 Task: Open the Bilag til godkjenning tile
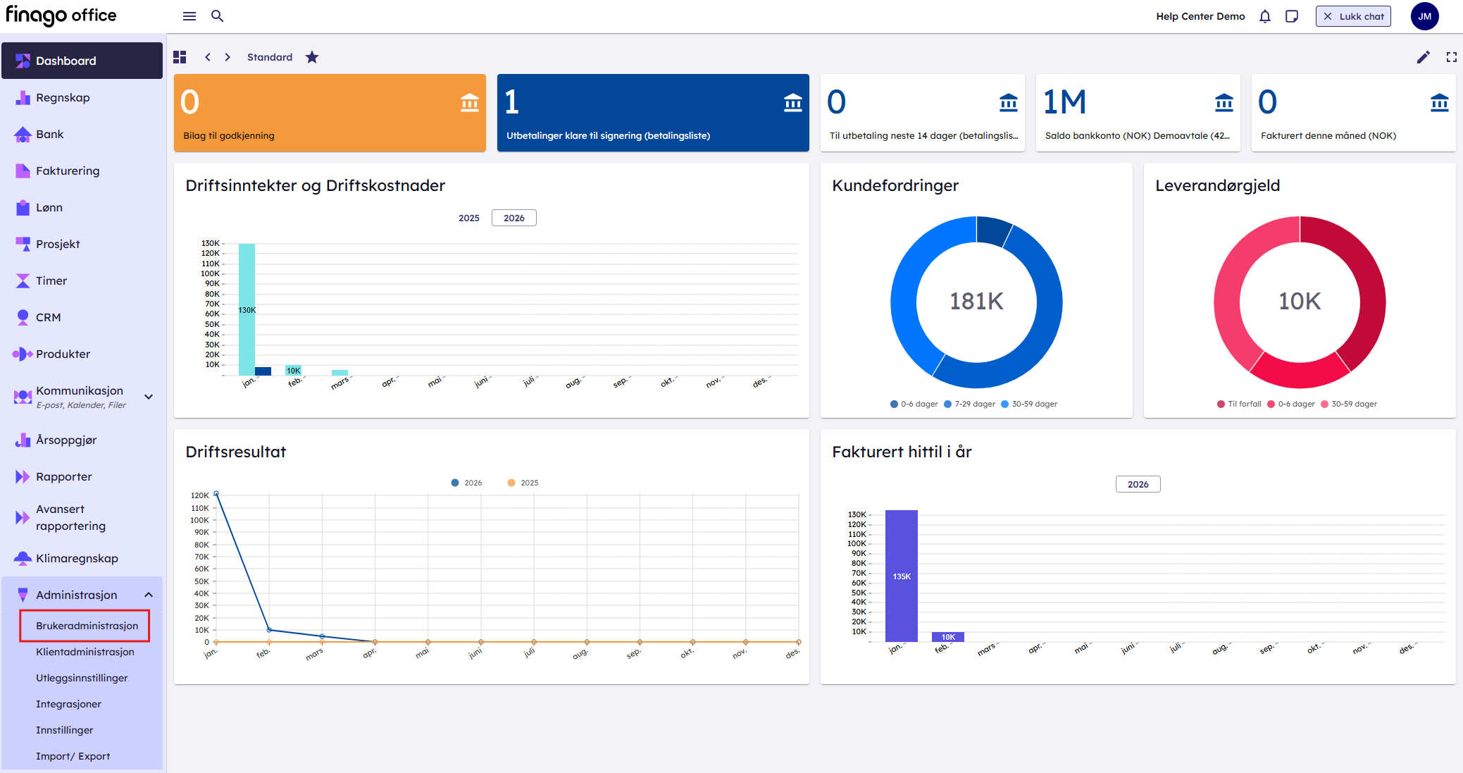(330, 113)
